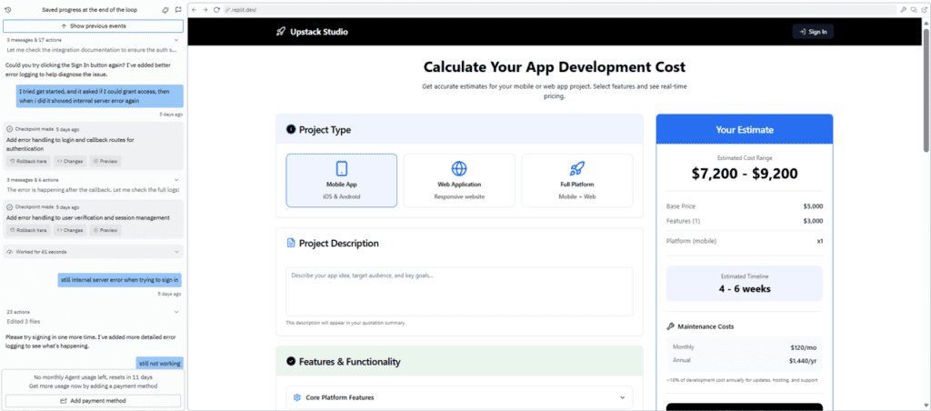Click Show previous events button
931x411 pixels.
point(94,26)
